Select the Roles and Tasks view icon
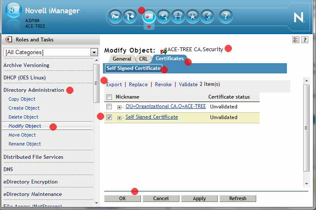The width and height of the screenshot is (316, 210). click(149, 17)
